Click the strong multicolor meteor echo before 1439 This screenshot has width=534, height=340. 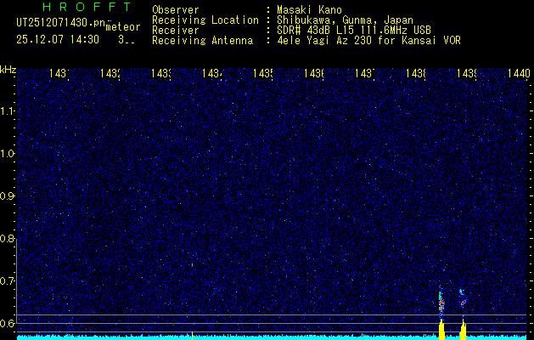tap(441, 302)
